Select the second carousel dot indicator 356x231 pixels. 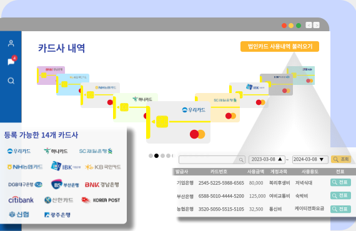pos(156,155)
